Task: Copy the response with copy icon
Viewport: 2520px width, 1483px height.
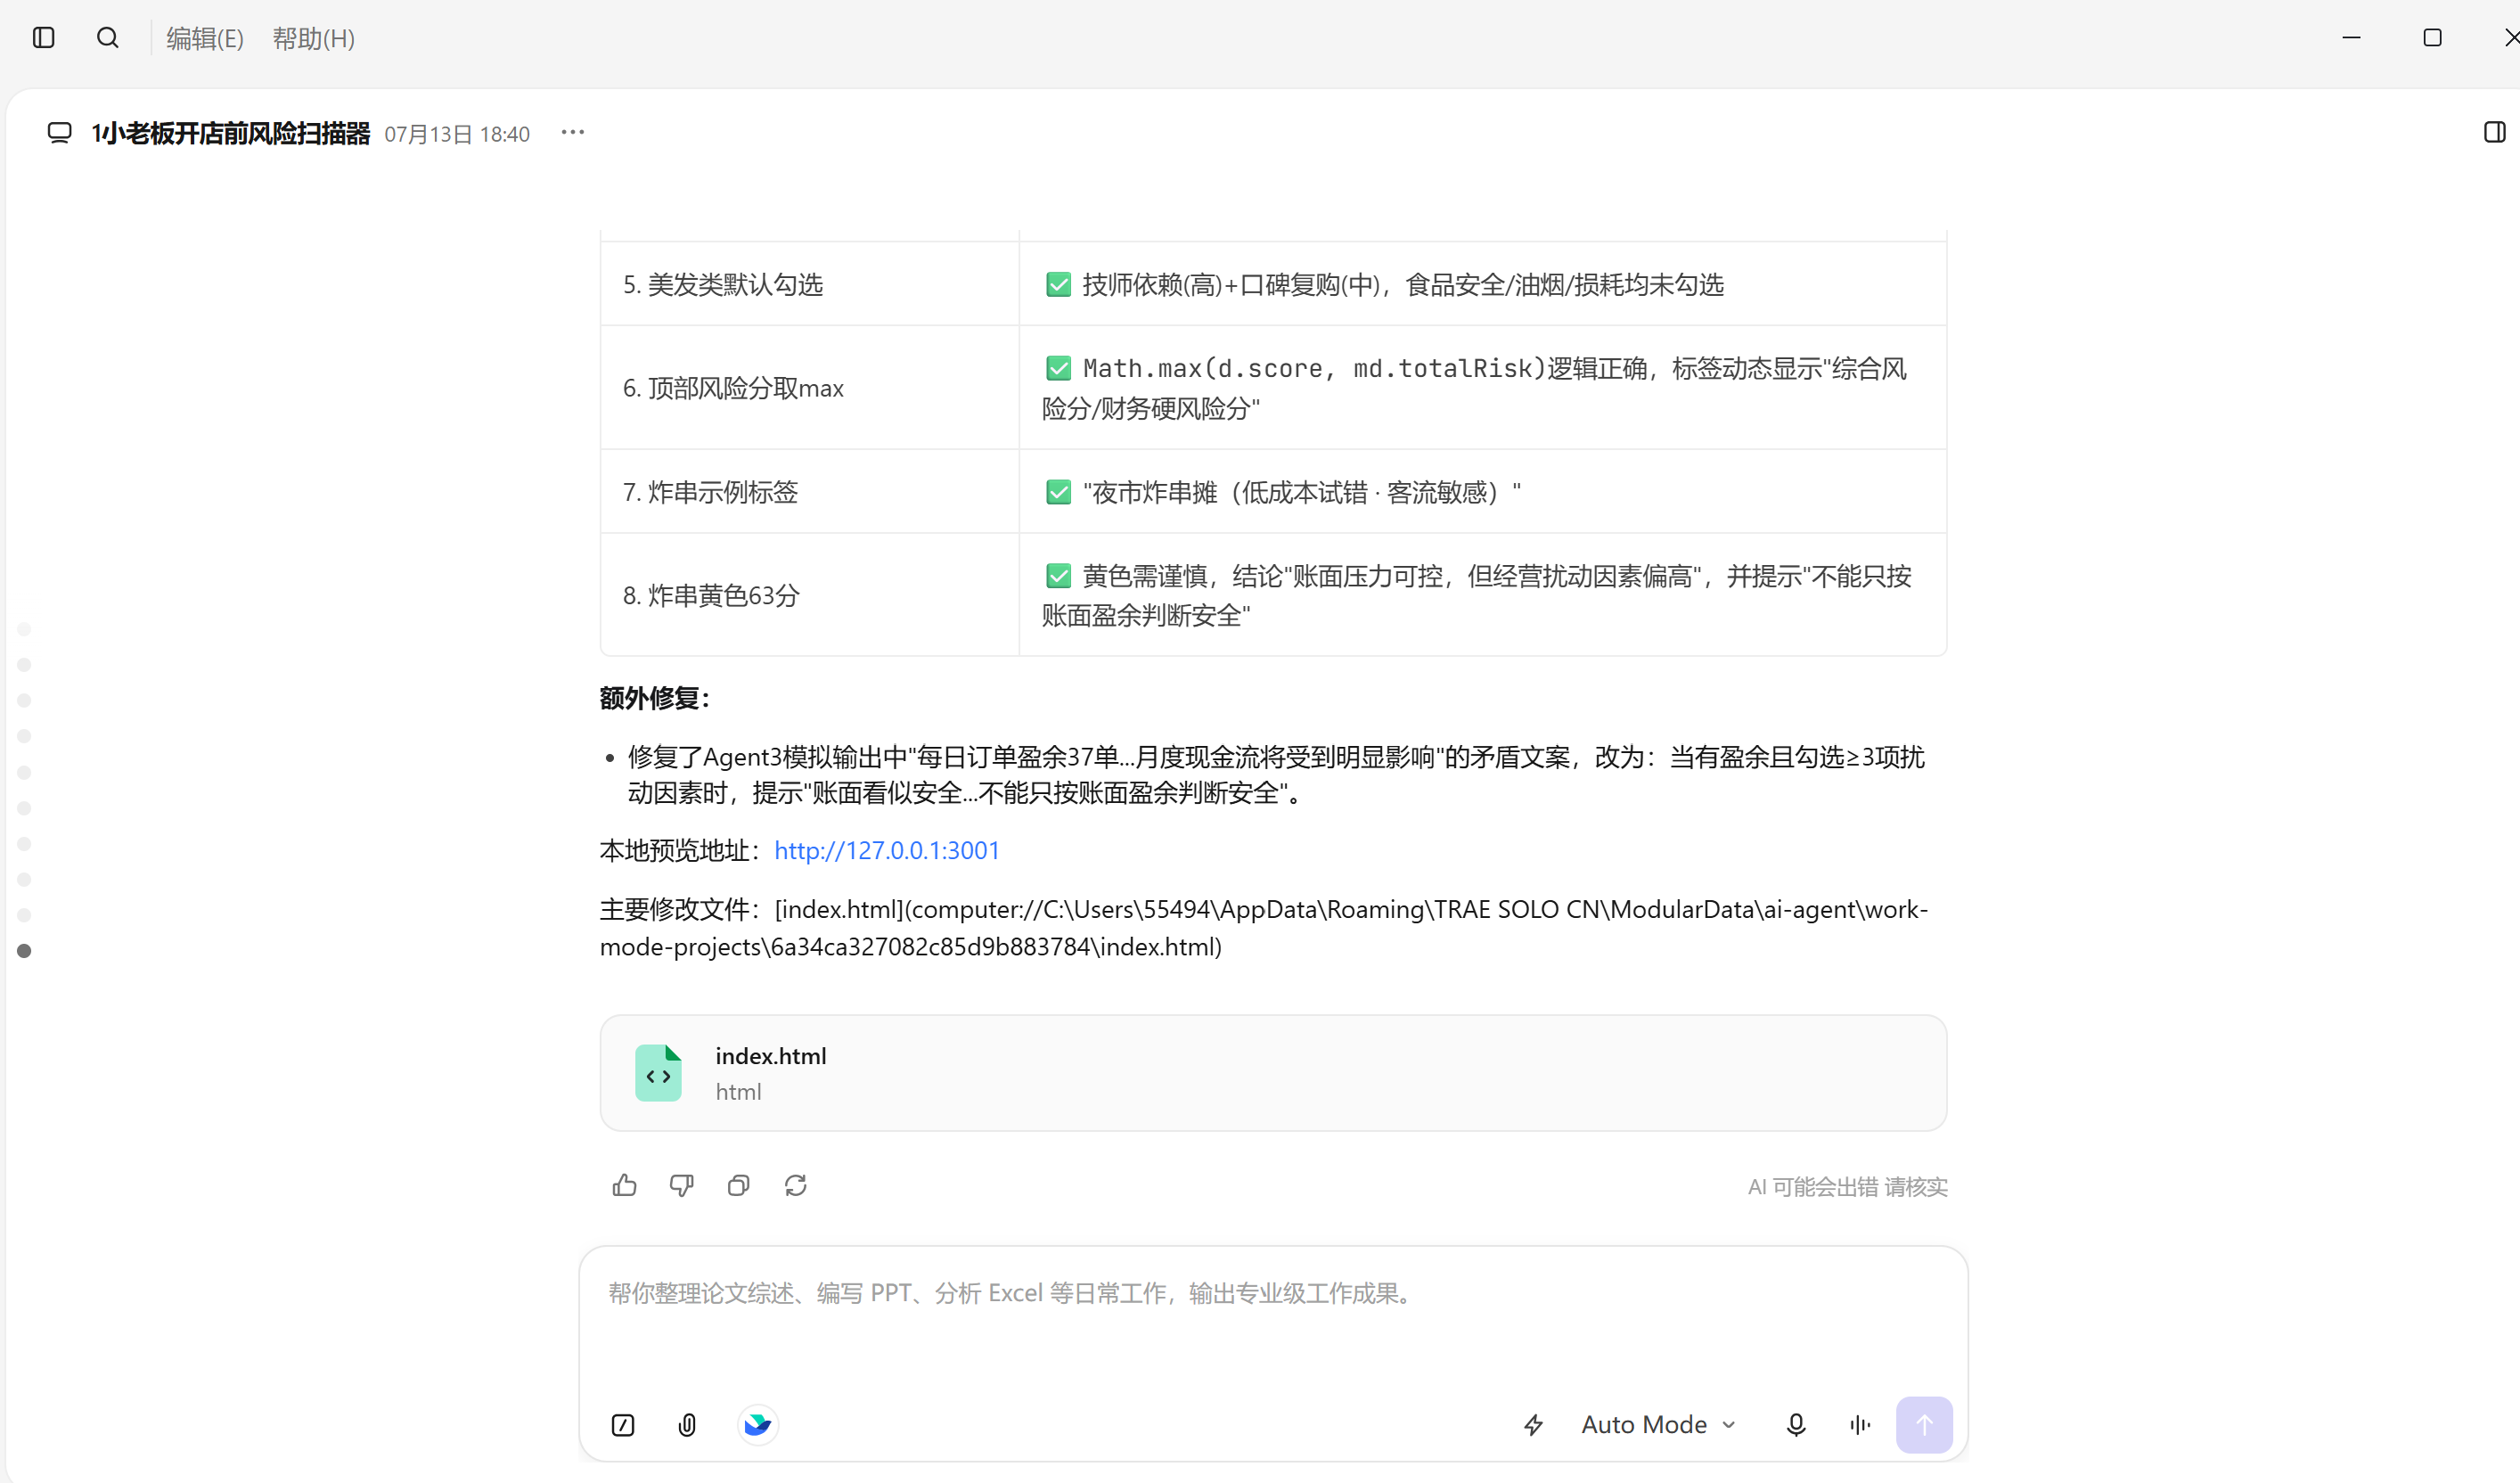Action: (739, 1185)
